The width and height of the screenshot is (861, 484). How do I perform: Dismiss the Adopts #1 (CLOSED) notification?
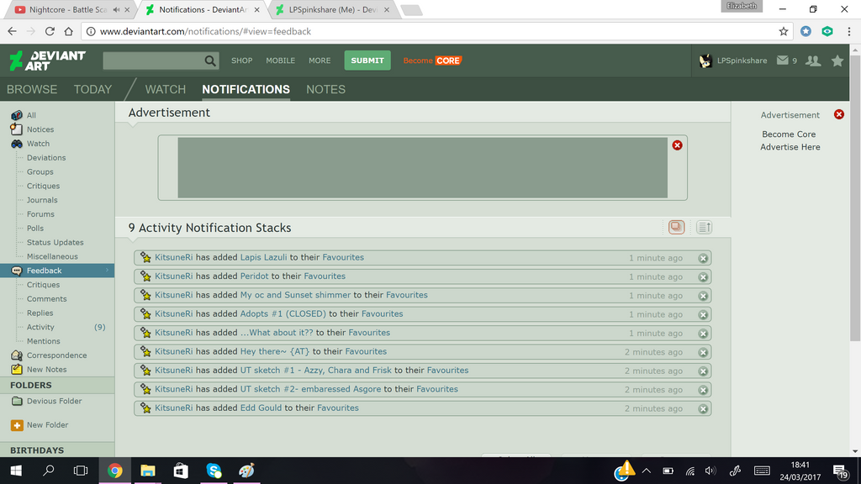pyautogui.click(x=703, y=314)
